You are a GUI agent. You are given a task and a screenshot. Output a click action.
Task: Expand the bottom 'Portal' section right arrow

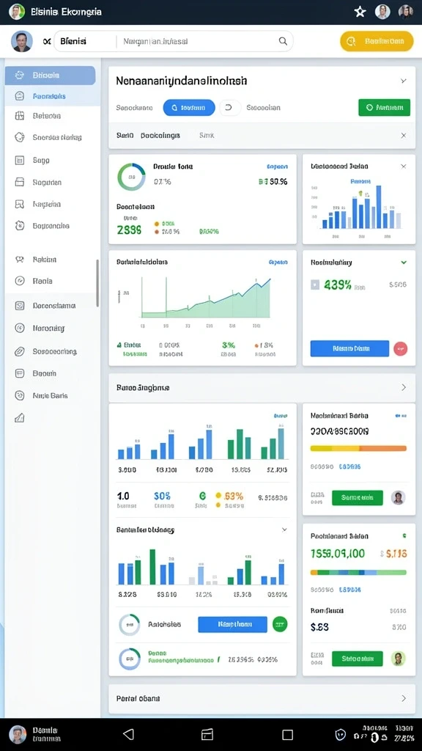404,698
